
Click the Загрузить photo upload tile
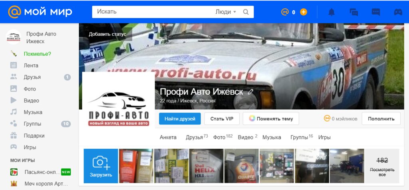pyautogui.click(x=101, y=166)
